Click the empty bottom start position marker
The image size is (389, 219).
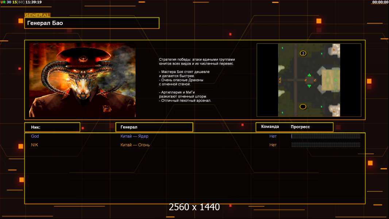tap(303, 107)
